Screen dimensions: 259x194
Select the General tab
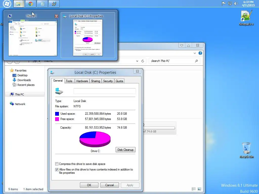(x=58, y=81)
